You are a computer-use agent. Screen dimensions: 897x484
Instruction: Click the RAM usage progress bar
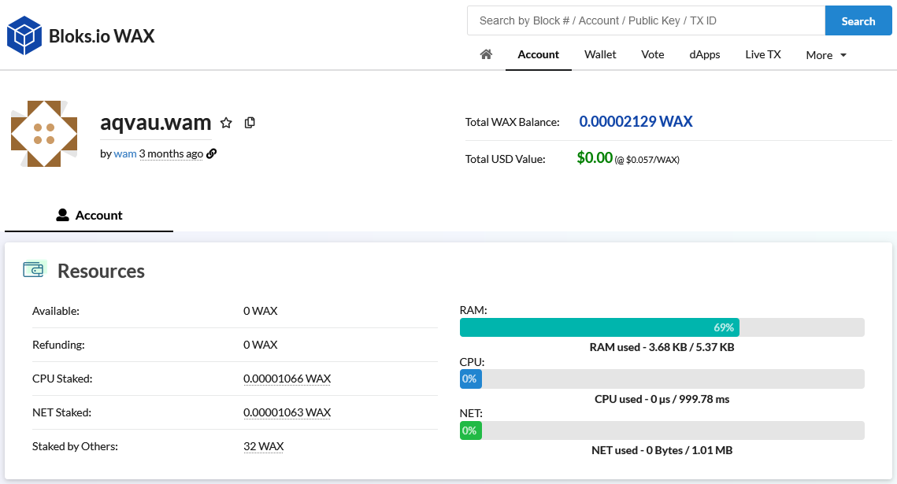662,327
